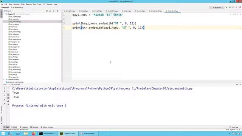The height and width of the screenshot is (136, 242).
Task: Switch to str_splitlines.py editor tab
Action: pyautogui.click(x=113, y=11)
